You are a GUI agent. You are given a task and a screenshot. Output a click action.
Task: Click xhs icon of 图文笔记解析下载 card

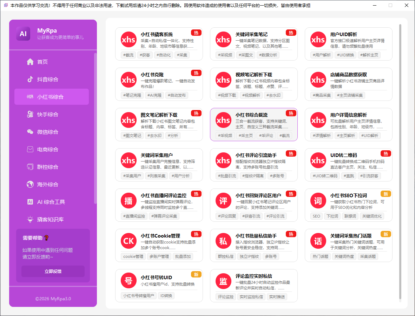[129, 120]
